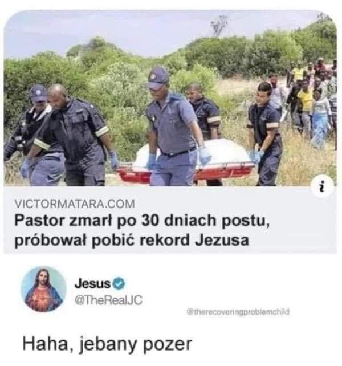Open the Jesus profile avatar
The width and height of the screenshot is (342, 366).
click(x=44, y=289)
